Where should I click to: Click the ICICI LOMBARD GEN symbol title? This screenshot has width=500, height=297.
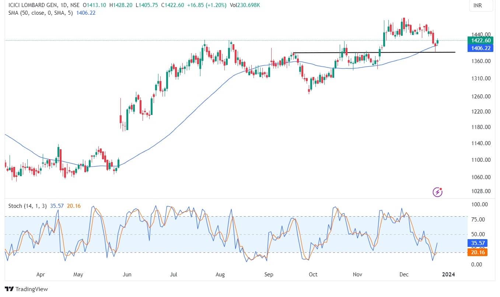click(x=33, y=6)
